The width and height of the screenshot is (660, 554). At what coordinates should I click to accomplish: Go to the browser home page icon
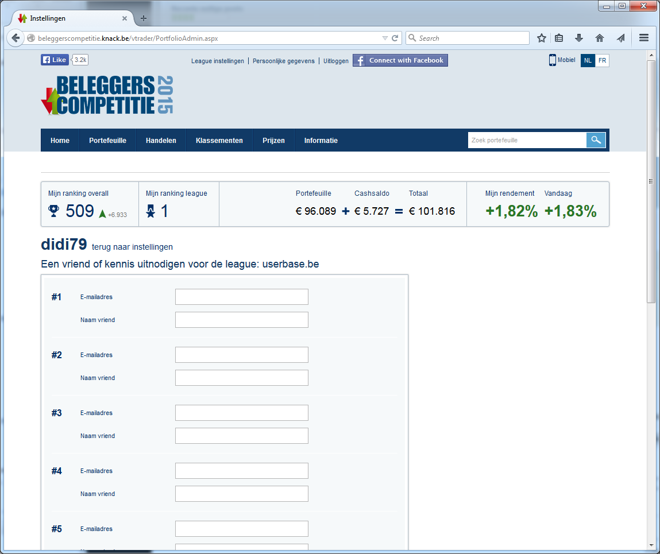coord(600,38)
